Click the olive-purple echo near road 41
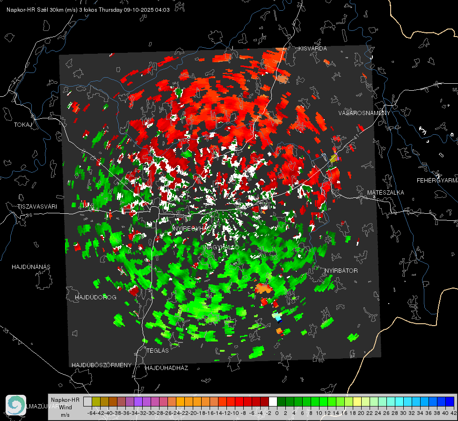Viewport: 458px width, 421px height. [334, 158]
